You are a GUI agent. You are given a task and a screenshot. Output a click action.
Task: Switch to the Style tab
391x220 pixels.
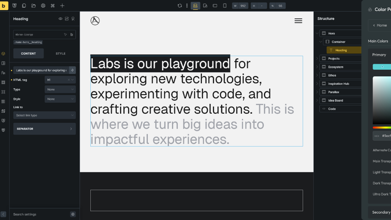coord(60,53)
